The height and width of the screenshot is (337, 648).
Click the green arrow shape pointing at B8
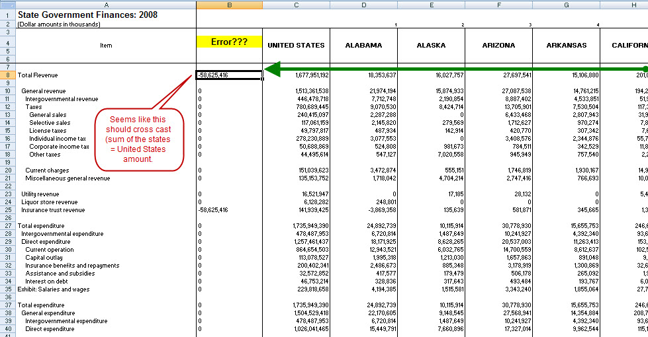click(x=450, y=69)
